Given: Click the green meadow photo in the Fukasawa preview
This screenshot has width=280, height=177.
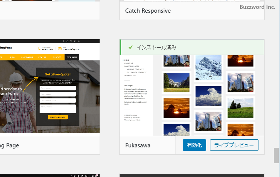Looking at the screenshot, I should [x=240, y=107].
